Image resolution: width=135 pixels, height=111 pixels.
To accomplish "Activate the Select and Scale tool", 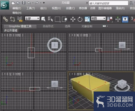I will pyautogui.click(x=87, y=19).
